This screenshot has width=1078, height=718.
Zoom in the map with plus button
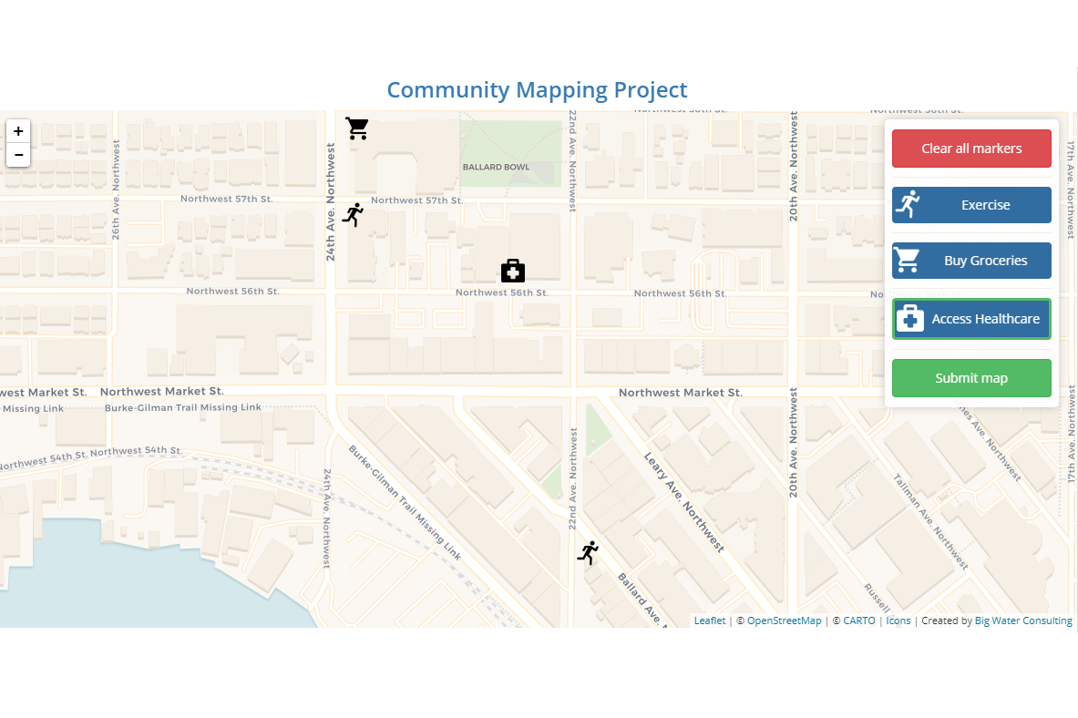(x=18, y=131)
